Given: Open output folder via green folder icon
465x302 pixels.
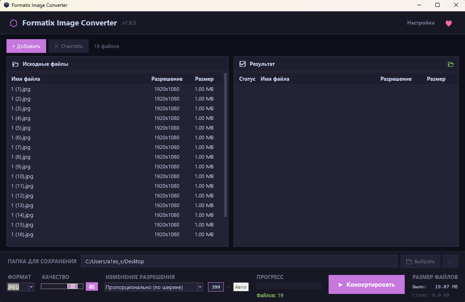Looking at the screenshot, I should [x=450, y=64].
